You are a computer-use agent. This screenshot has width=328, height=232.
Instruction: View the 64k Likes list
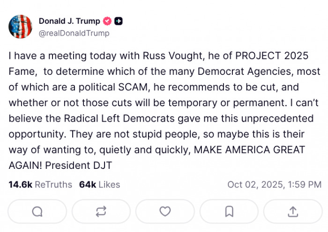99,184
